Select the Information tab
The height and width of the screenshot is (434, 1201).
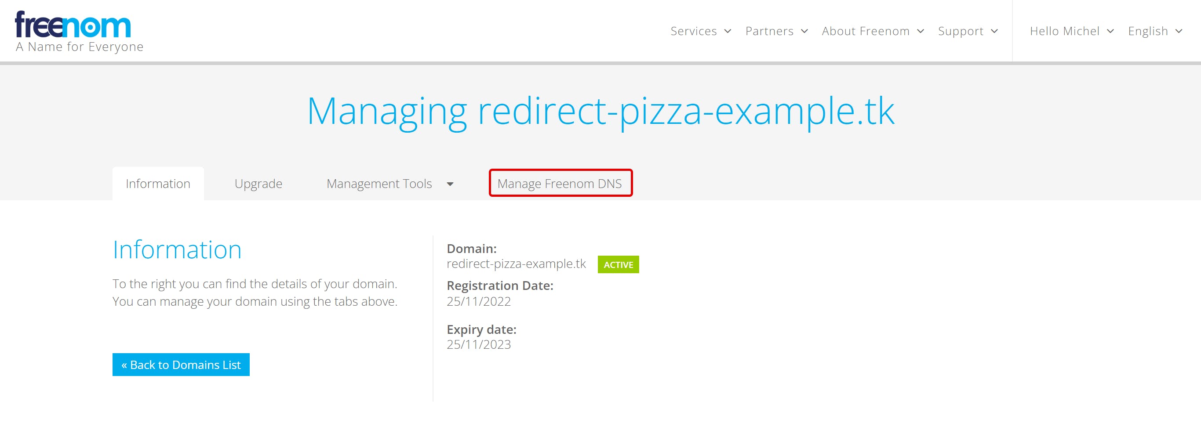[158, 184]
